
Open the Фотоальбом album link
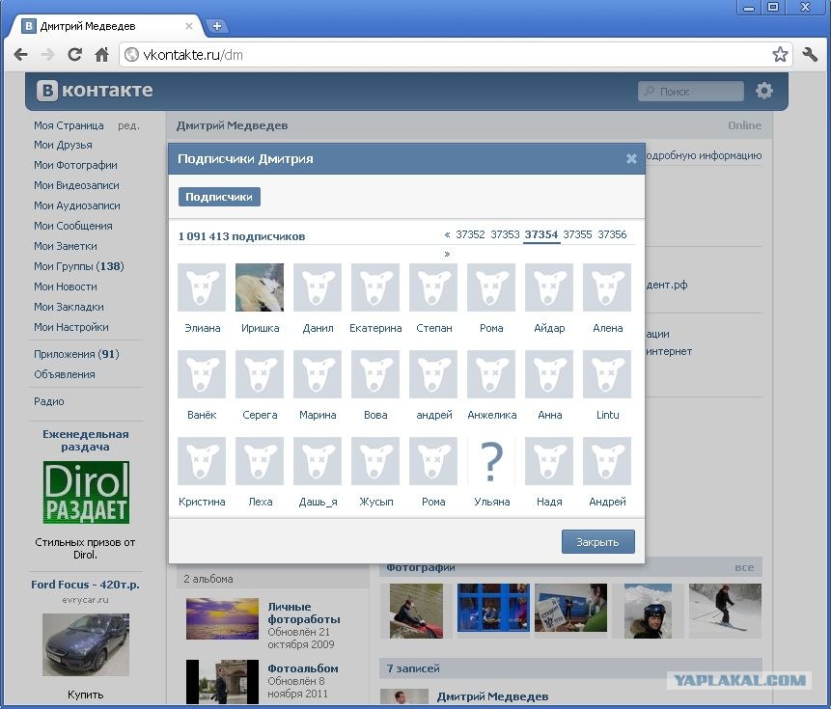point(303,668)
